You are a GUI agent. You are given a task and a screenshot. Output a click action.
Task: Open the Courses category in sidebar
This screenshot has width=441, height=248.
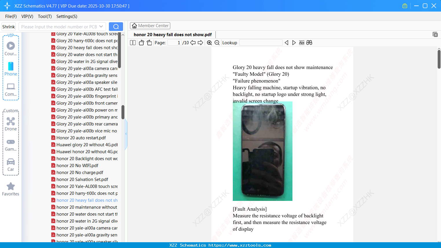[x=11, y=49]
